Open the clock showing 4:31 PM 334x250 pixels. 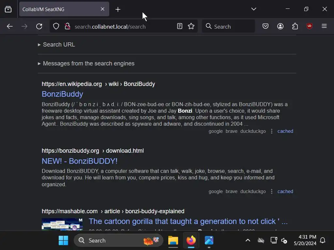pos(305,240)
